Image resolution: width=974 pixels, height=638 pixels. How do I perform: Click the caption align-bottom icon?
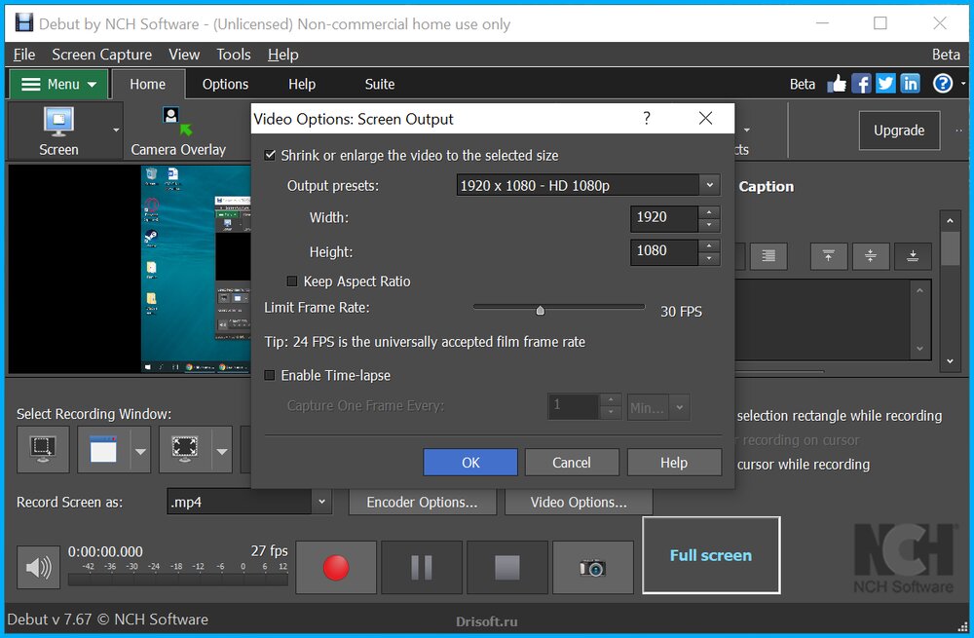[x=913, y=256]
